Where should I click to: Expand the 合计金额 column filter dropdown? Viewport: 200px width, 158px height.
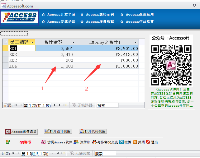(x=73, y=42)
